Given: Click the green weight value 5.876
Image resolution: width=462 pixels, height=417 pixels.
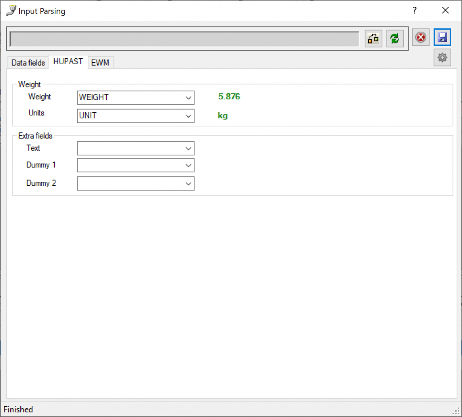Looking at the screenshot, I should (229, 96).
